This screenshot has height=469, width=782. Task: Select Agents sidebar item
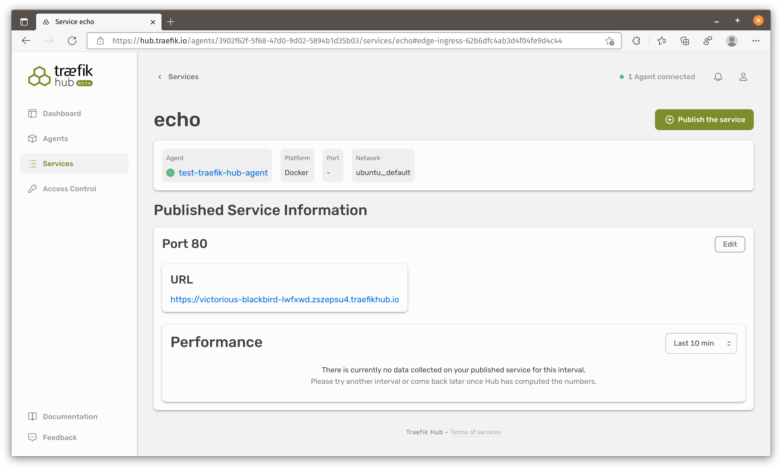click(55, 138)
